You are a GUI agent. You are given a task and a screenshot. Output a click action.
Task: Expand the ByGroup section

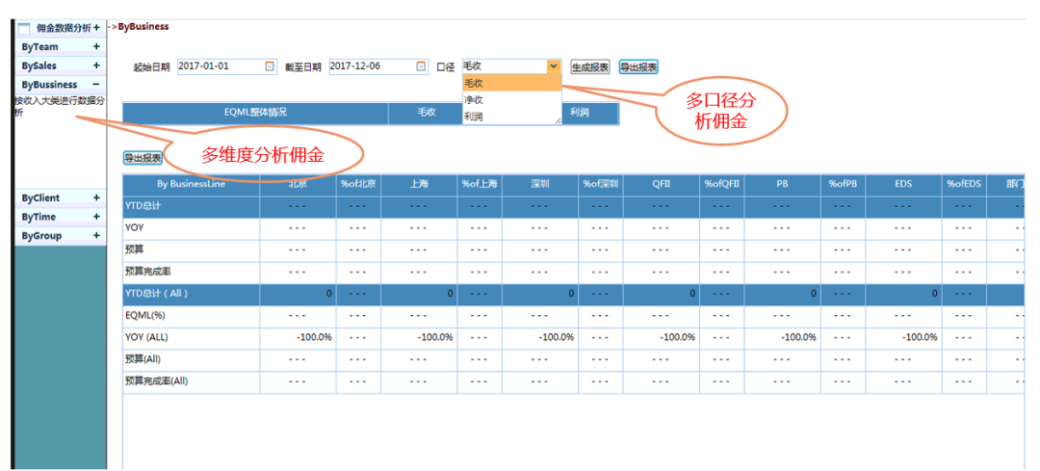point(96,235)
